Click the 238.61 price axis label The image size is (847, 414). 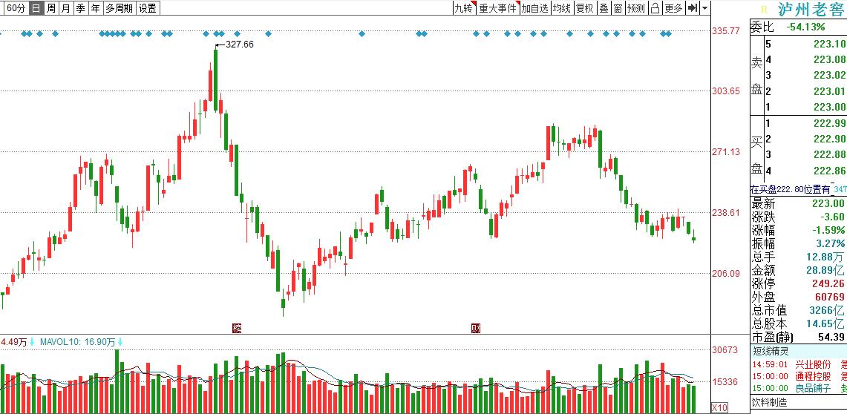click(x=726, y=213)
